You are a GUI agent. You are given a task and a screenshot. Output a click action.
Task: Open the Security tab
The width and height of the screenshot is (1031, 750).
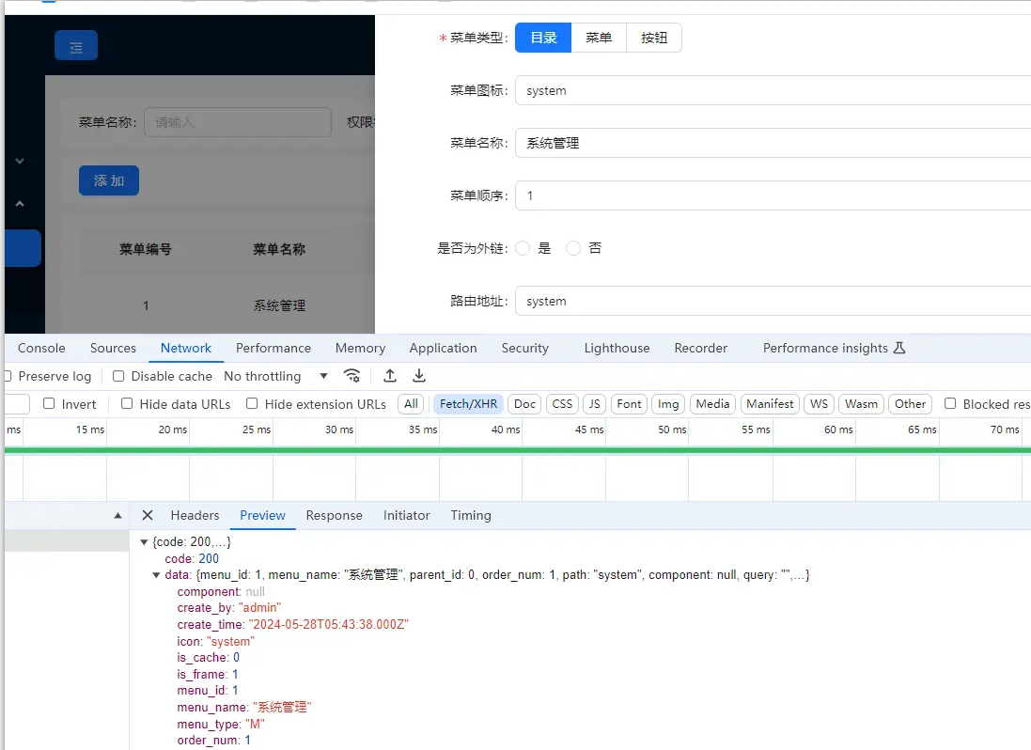point(524,348)
